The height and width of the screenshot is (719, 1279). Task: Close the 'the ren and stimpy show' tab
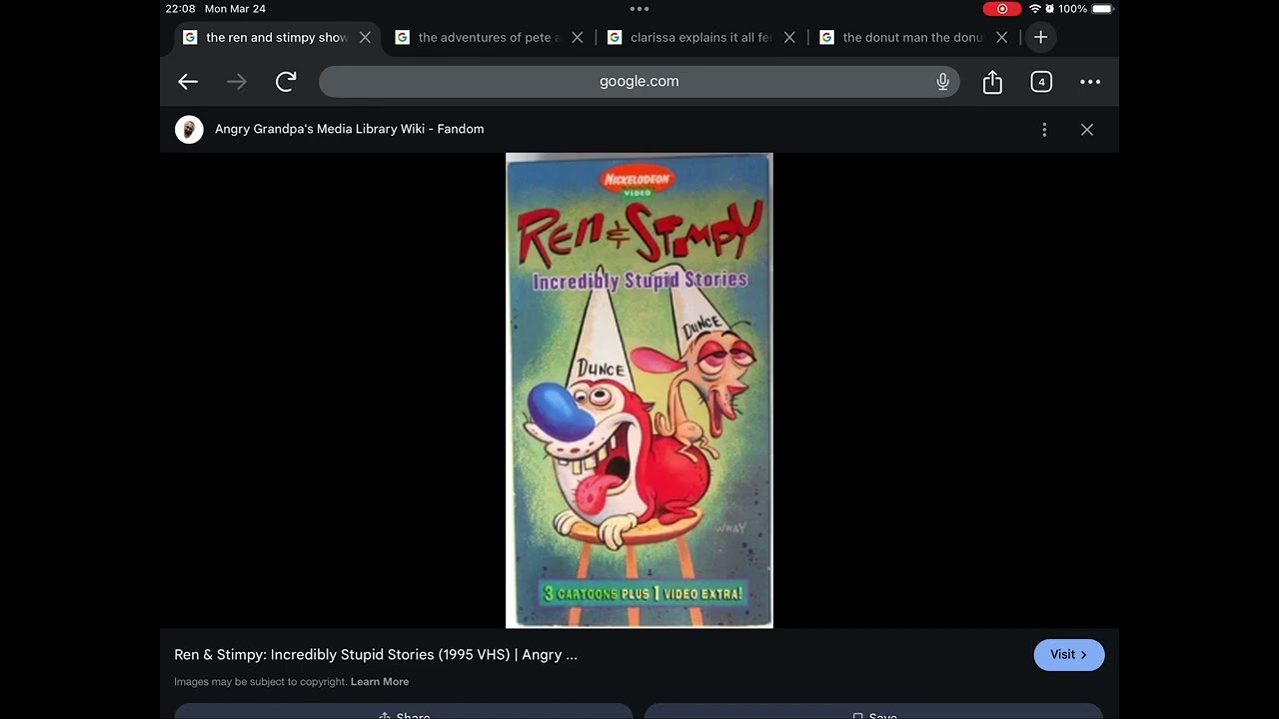365,37
